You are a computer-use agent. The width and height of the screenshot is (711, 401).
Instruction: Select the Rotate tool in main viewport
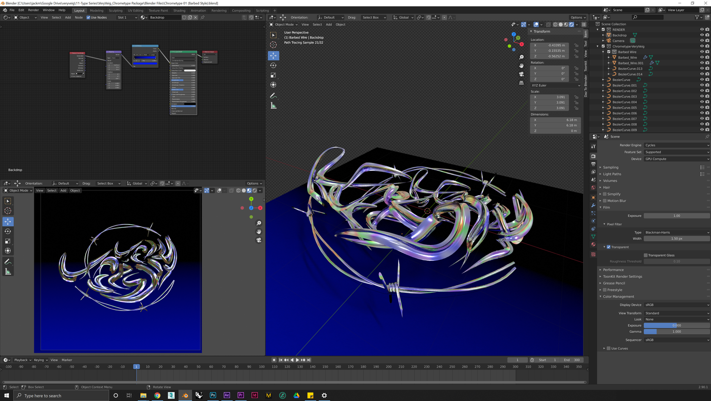[274, 65]
